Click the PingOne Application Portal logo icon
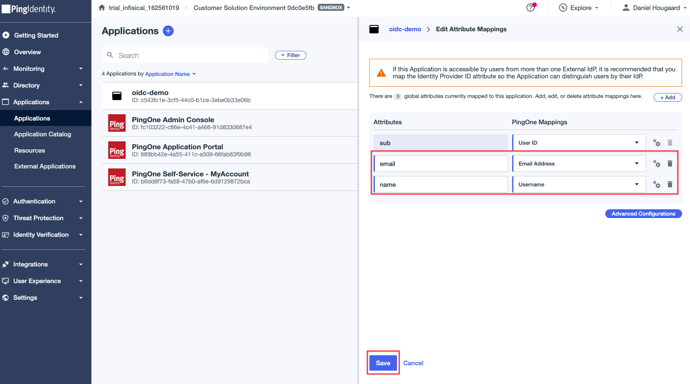The image size is (690, 384). pos(117,150)
